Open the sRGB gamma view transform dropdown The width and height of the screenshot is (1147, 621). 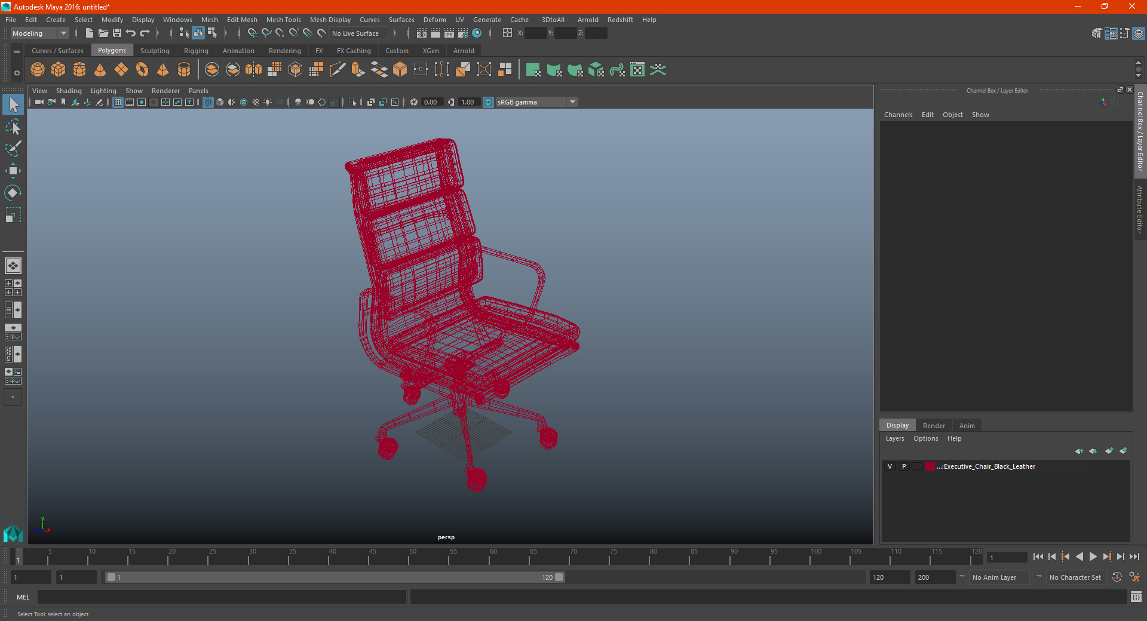tap(536, 102)
